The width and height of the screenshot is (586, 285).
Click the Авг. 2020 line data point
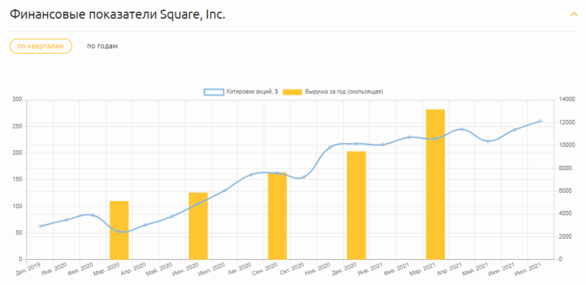pyautogui.click(x=251, y=175)
